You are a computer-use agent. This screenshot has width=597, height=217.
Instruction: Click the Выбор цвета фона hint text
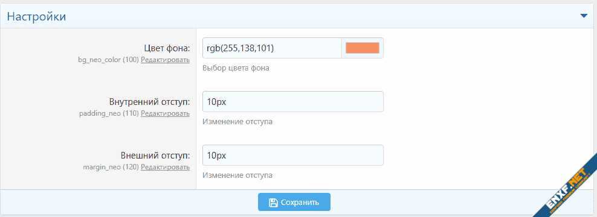[x=236, y=68]
